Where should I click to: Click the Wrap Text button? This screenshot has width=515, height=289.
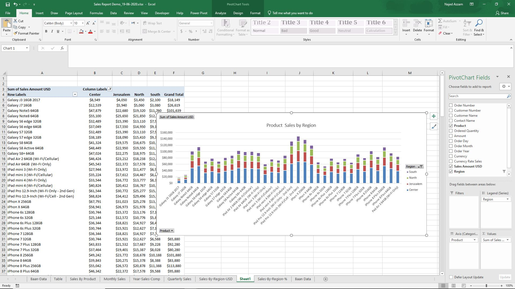pyautogui.click(x=152, y=23)
